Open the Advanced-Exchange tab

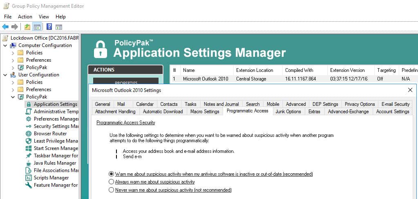click(349, 112)
